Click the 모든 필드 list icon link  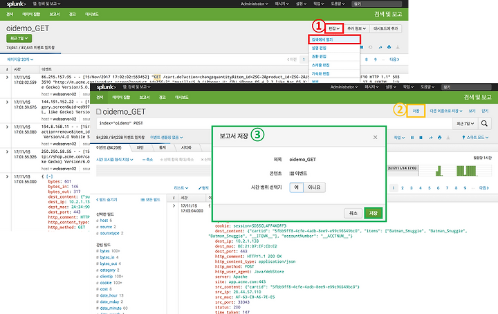pyautogui.click(x=150, y=200)
